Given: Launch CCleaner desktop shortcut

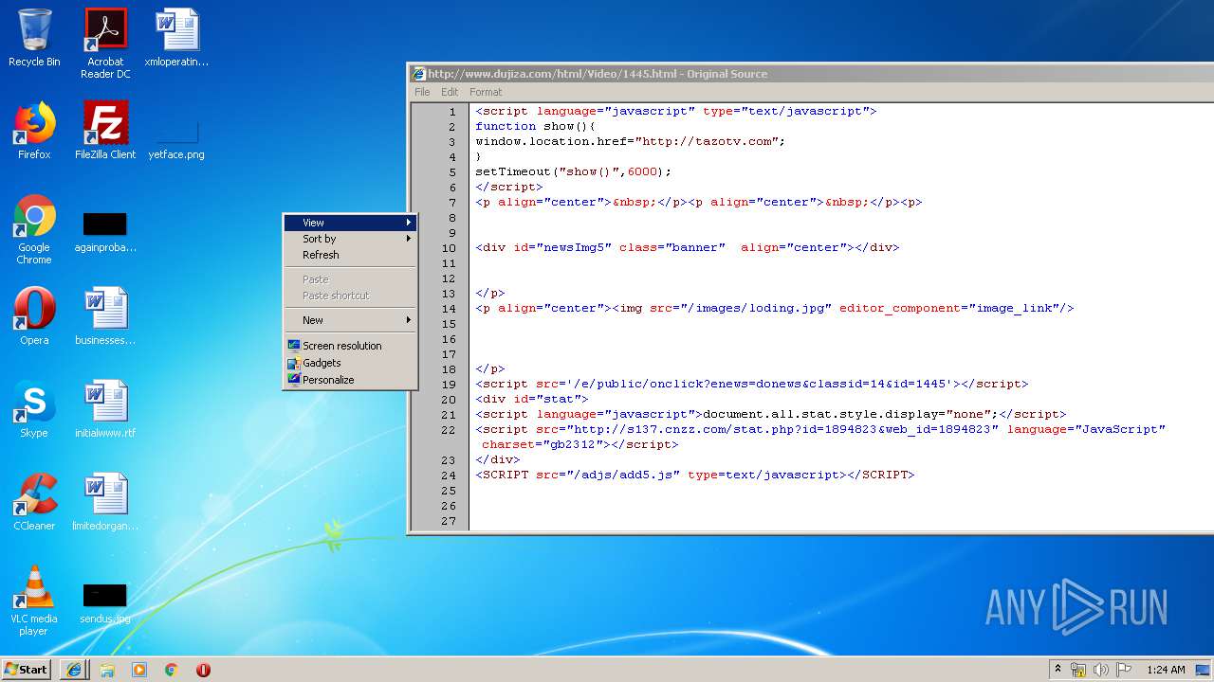Looking at the screenshot, I should coord(34,502).
